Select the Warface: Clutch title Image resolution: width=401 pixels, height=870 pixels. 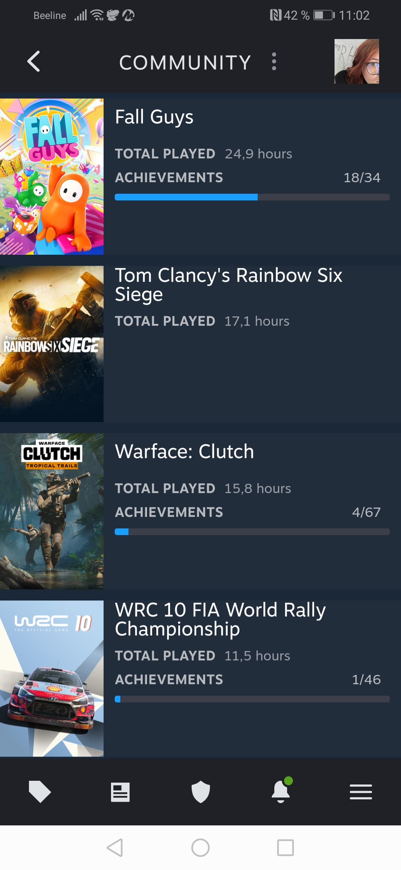click(185, 451)
